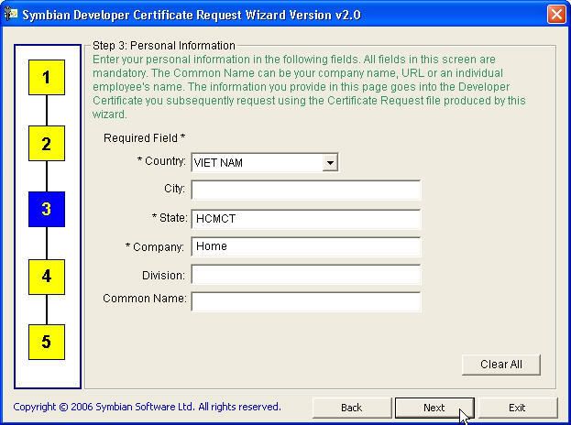Expand the Country dropdown arrow
The image size is (571, 425).
(x=330, y=163)
